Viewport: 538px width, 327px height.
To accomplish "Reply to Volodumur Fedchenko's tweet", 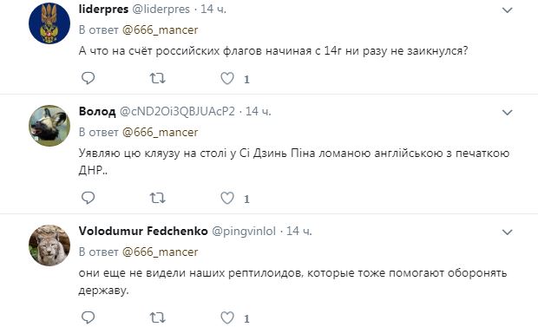I will (89, 317).
